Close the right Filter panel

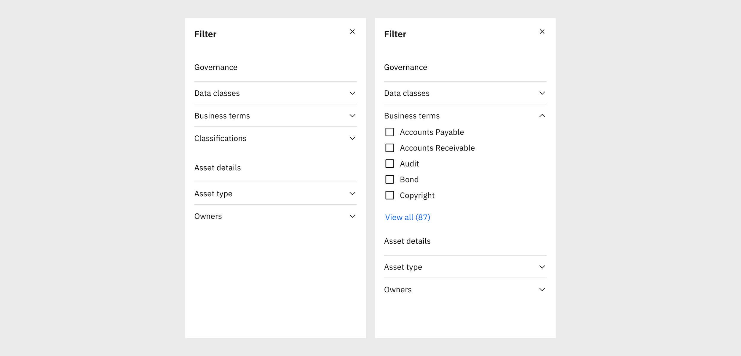click(542, 32)
